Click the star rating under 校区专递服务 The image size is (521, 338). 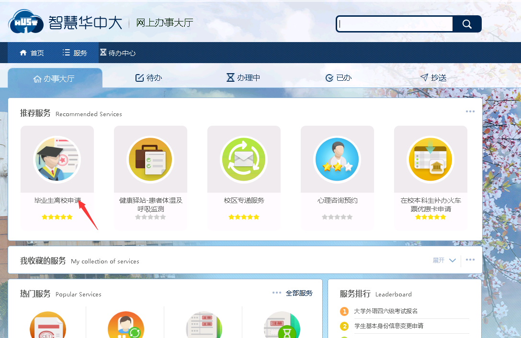pyautogui.click(x=244, y=217)
